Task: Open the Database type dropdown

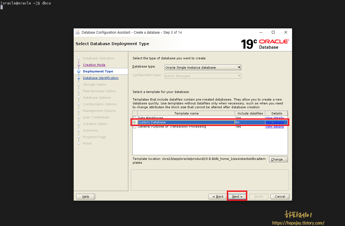Action: coord(203,67)
